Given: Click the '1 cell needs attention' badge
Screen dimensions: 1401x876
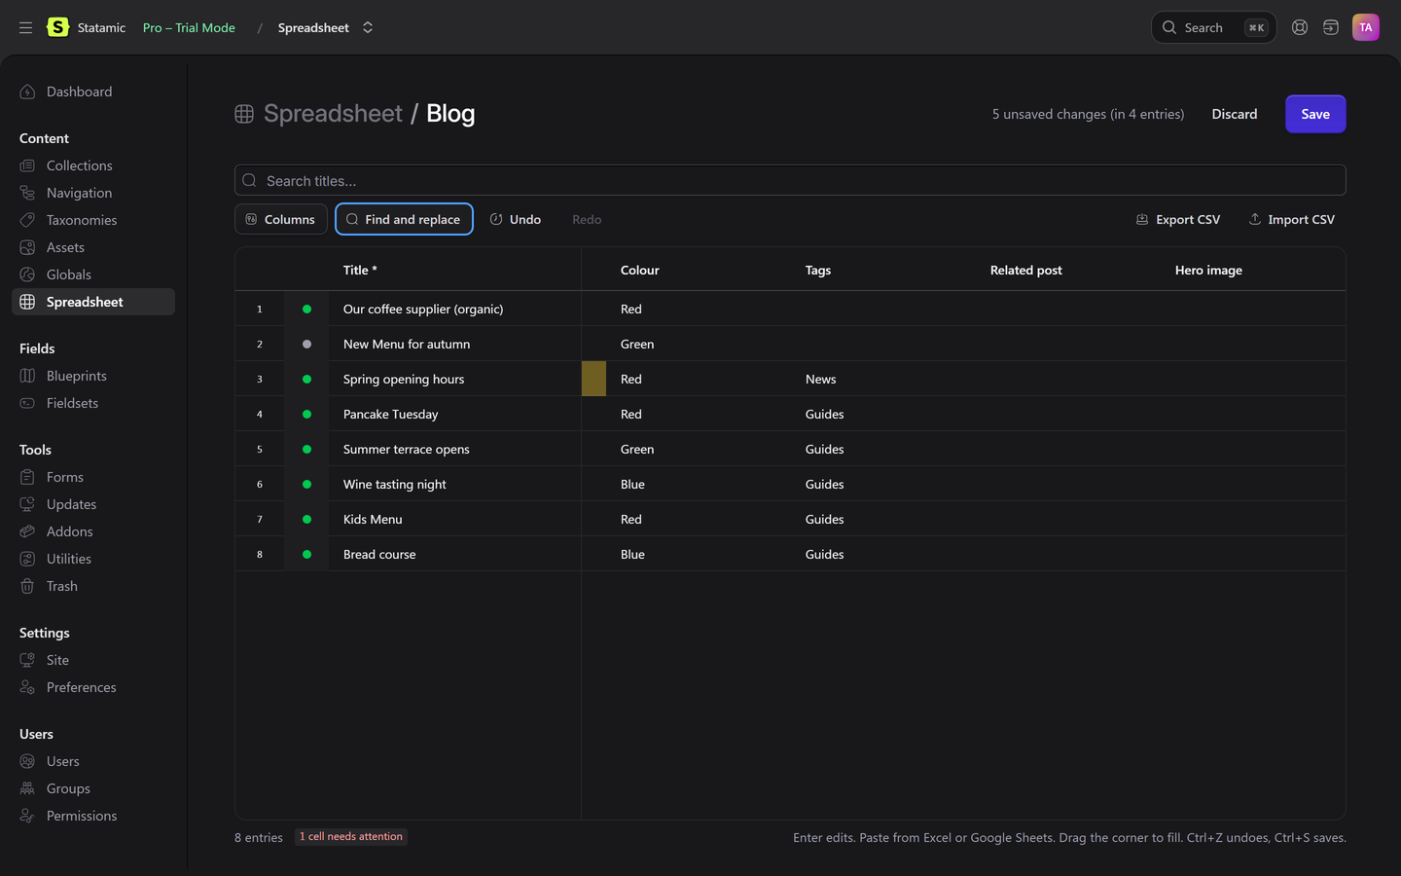Looking at the screenshot, I should (x=351, y=836).
